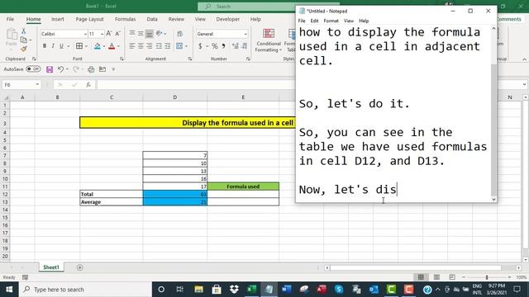The image size is (529, 297).
Task: Open Number group dialog launcher
Action: coord(248,59)
